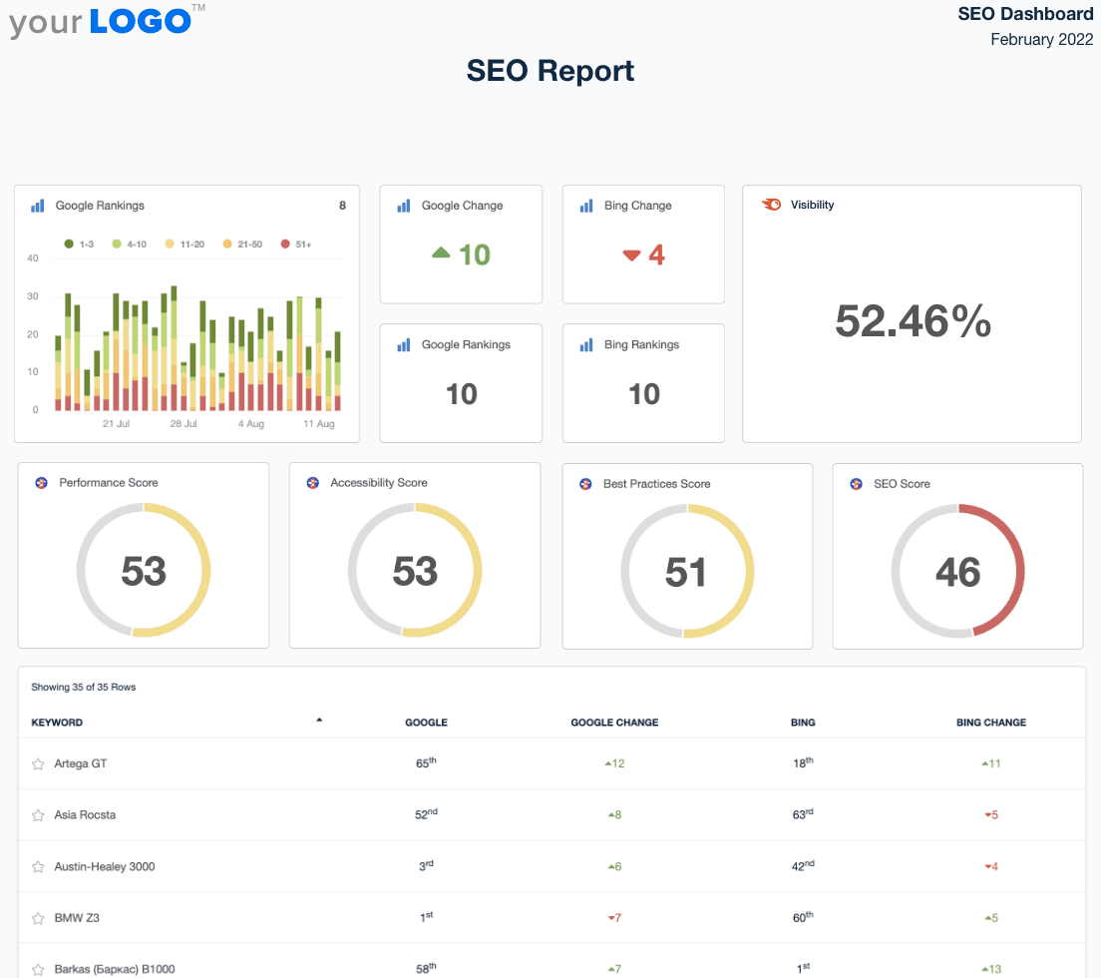
Task: Sort the table by the GOOGLE column
Action: click(x=426, y=722)
